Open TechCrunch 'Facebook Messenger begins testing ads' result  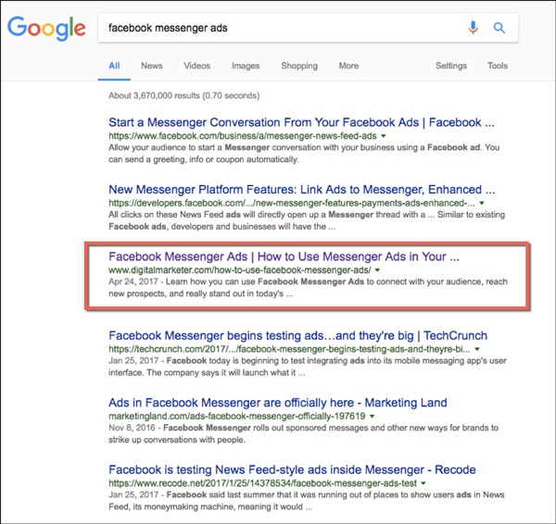pyautogui.click(x=297, y=335)
